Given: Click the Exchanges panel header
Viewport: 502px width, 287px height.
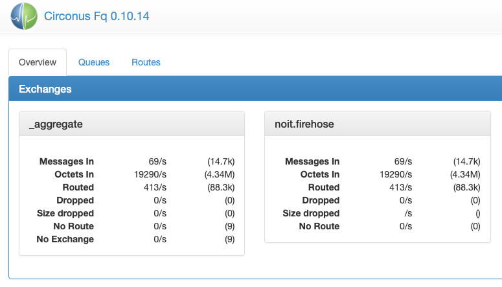Looking at the screenshot, I should pyautogui.click(x=255, y=89).
